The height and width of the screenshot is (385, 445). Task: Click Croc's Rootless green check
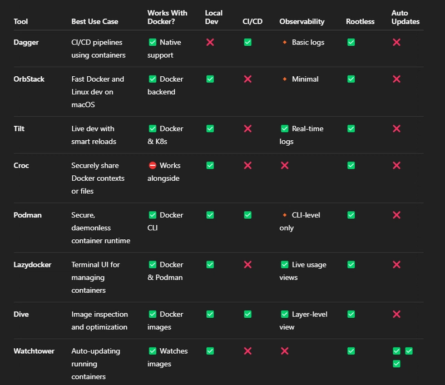(x=351, y=165)
